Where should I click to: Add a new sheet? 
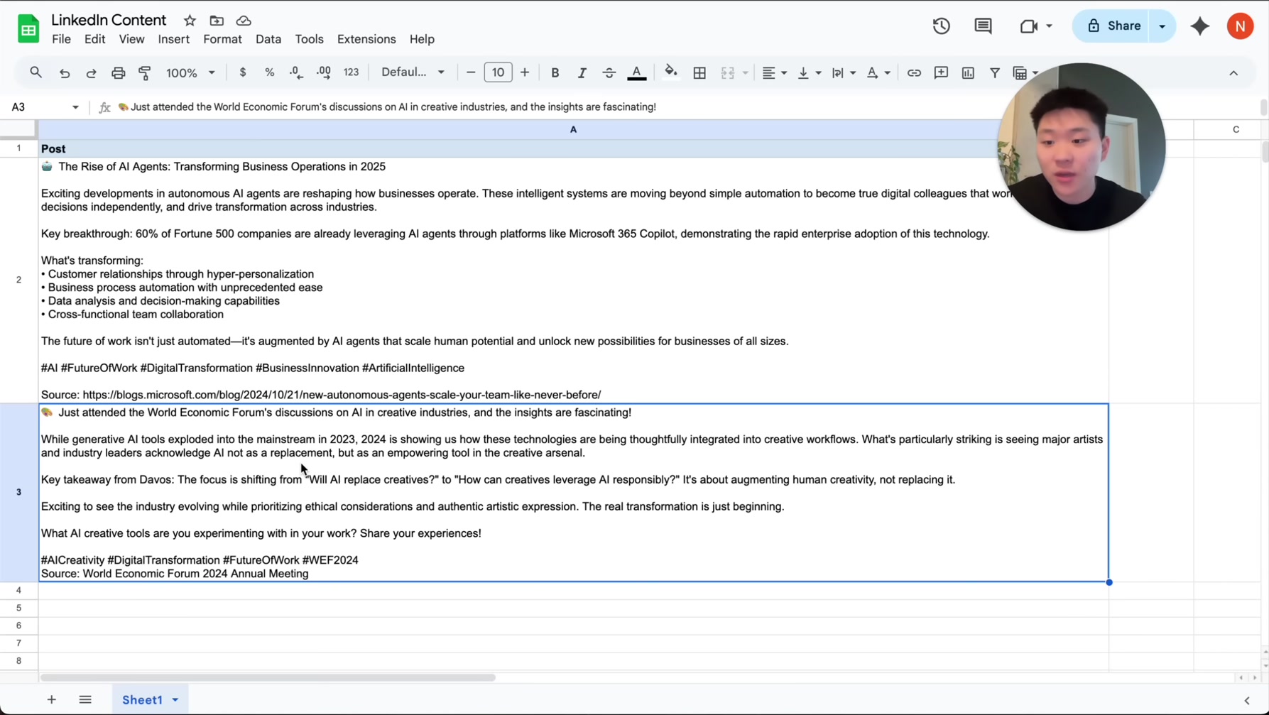(52, 700)
